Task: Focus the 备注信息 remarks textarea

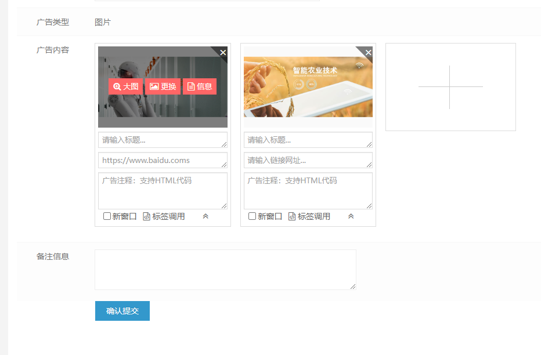Action: 225,270
